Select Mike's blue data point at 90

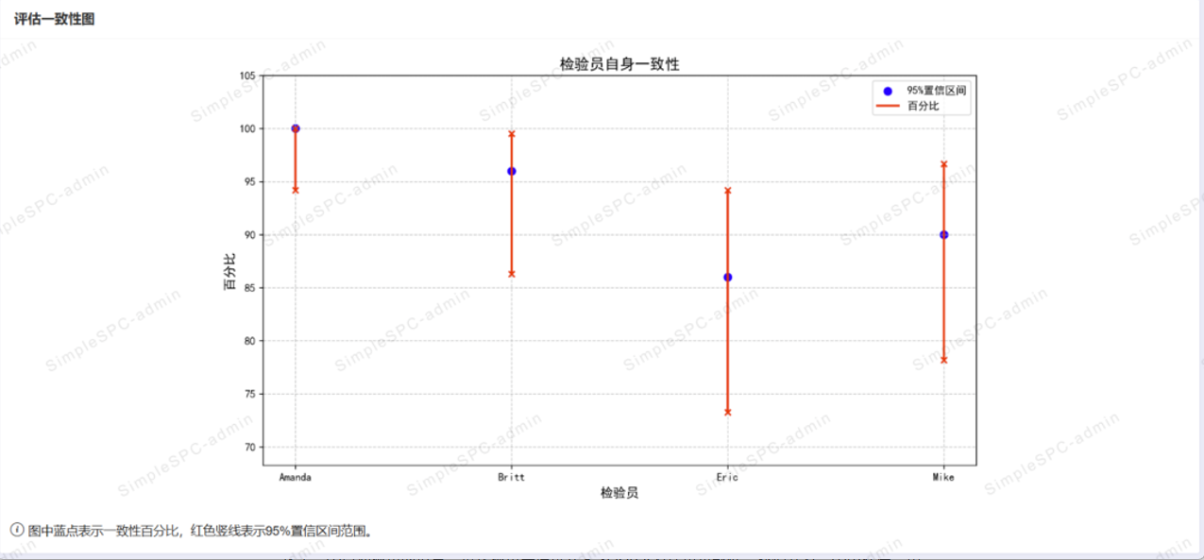[x=943, y=234]
